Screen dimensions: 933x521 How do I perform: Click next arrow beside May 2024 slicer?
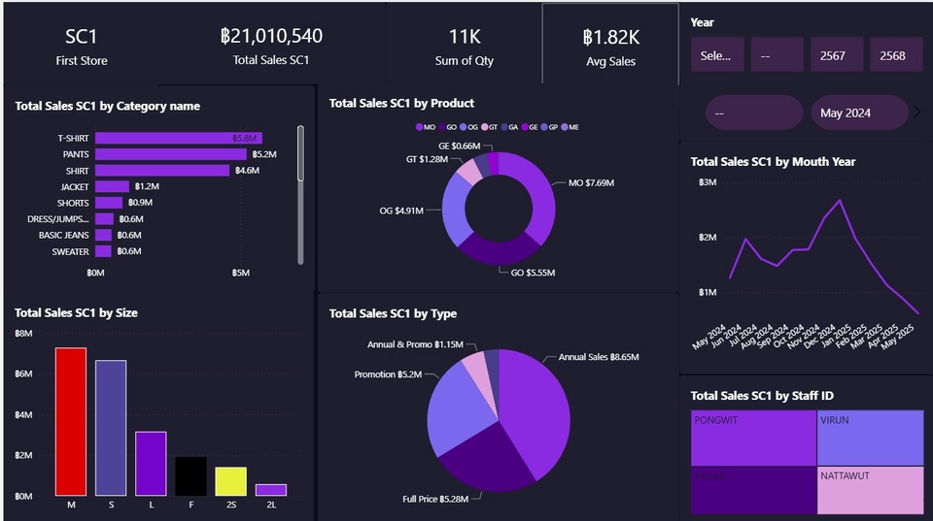point(917,113)
